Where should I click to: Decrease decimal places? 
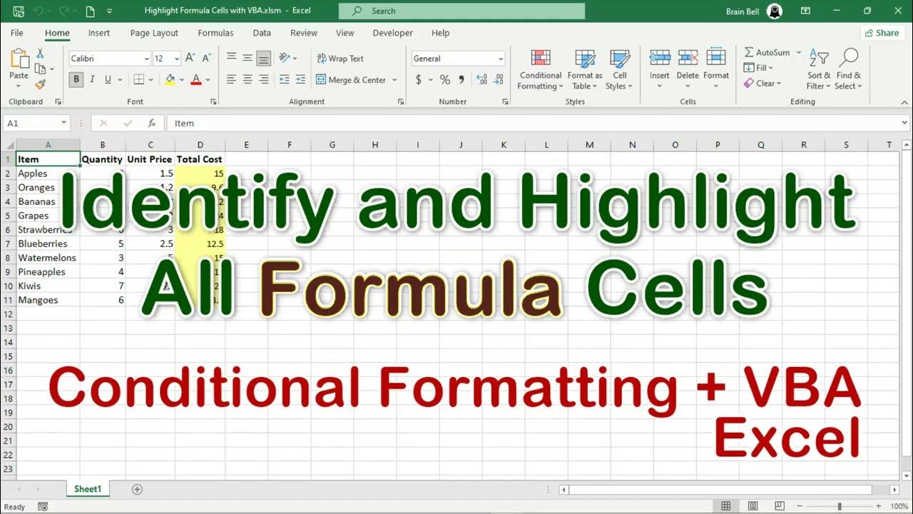(x=499, y=80)
